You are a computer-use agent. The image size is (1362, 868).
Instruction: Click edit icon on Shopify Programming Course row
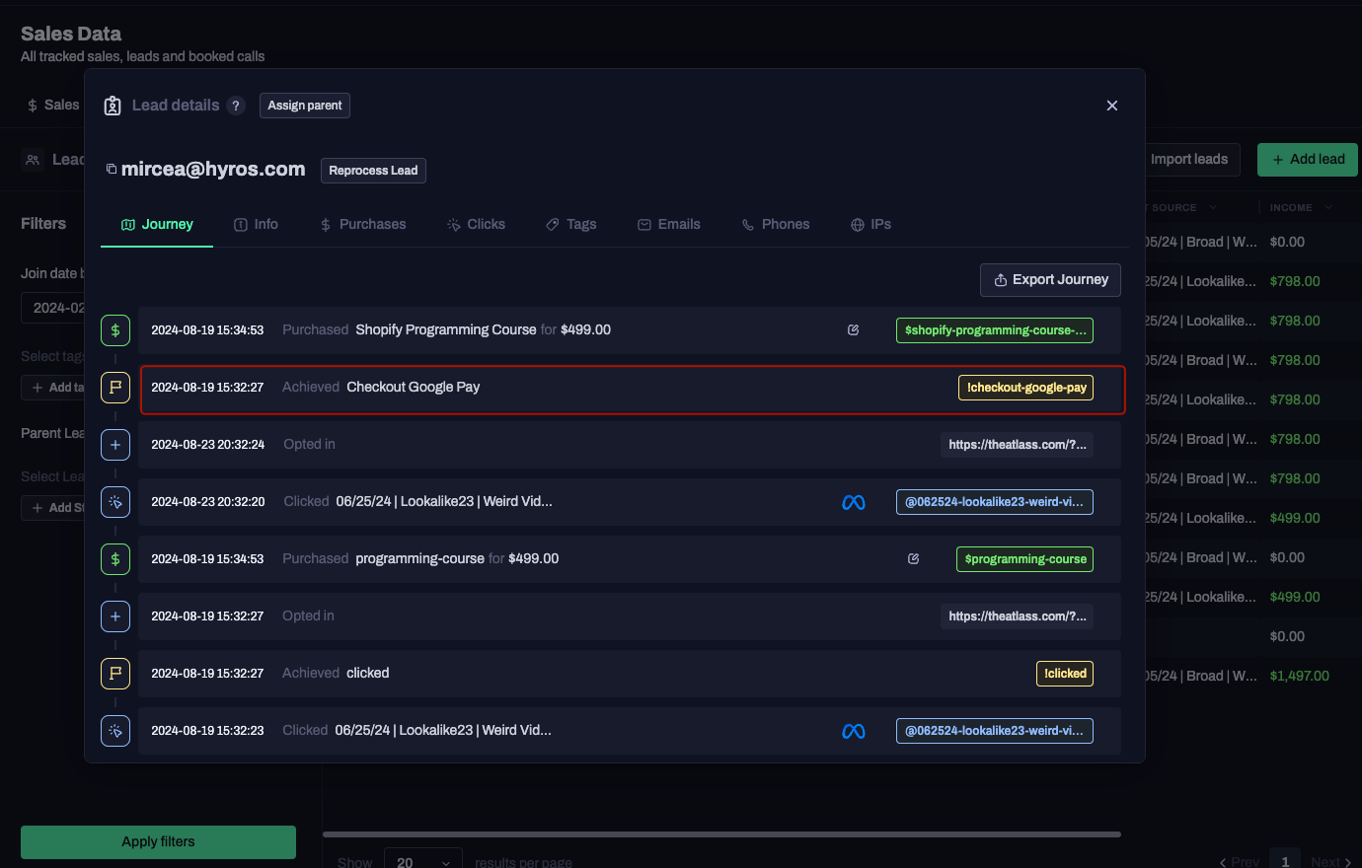pyautogui.click(x=854, y=329)
